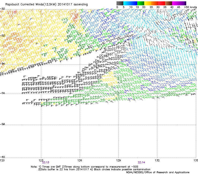Click the '126' longitude axis label
This screenshot has height=174, width=198.
click(x=80, y=160)
